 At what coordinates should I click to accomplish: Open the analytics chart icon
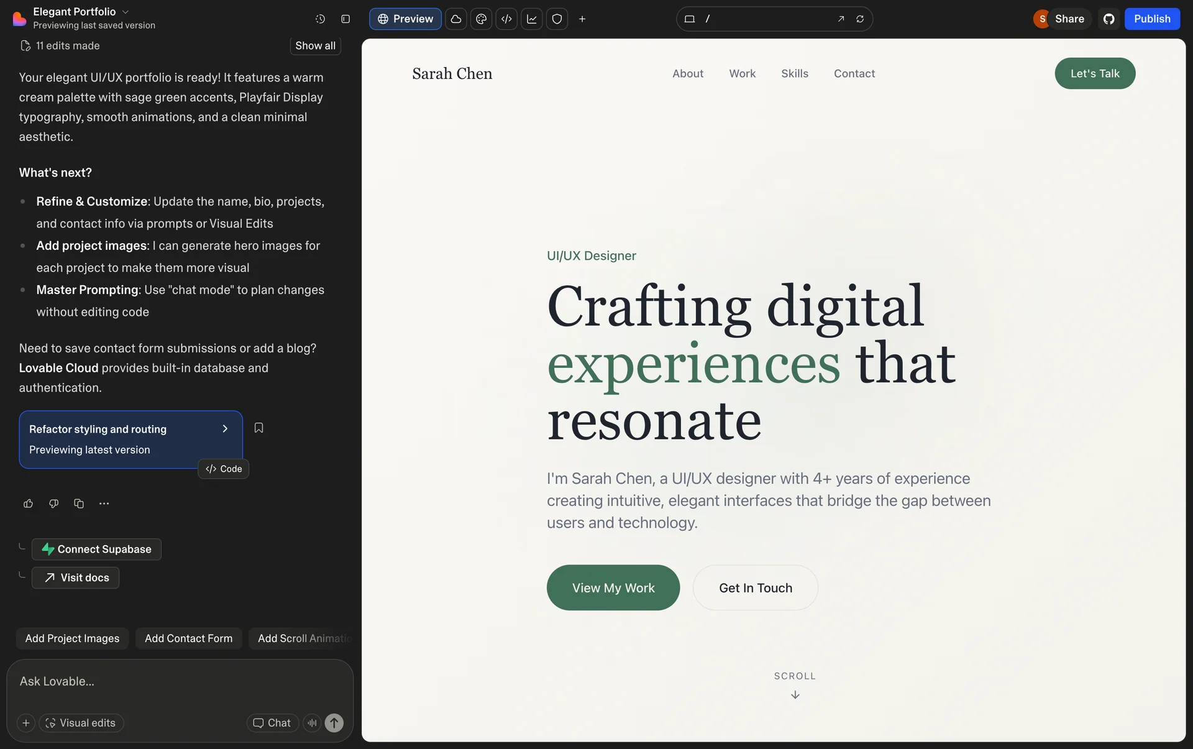(532, 19)
